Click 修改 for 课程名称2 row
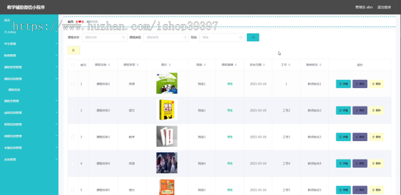 click(x=360, y=110)
